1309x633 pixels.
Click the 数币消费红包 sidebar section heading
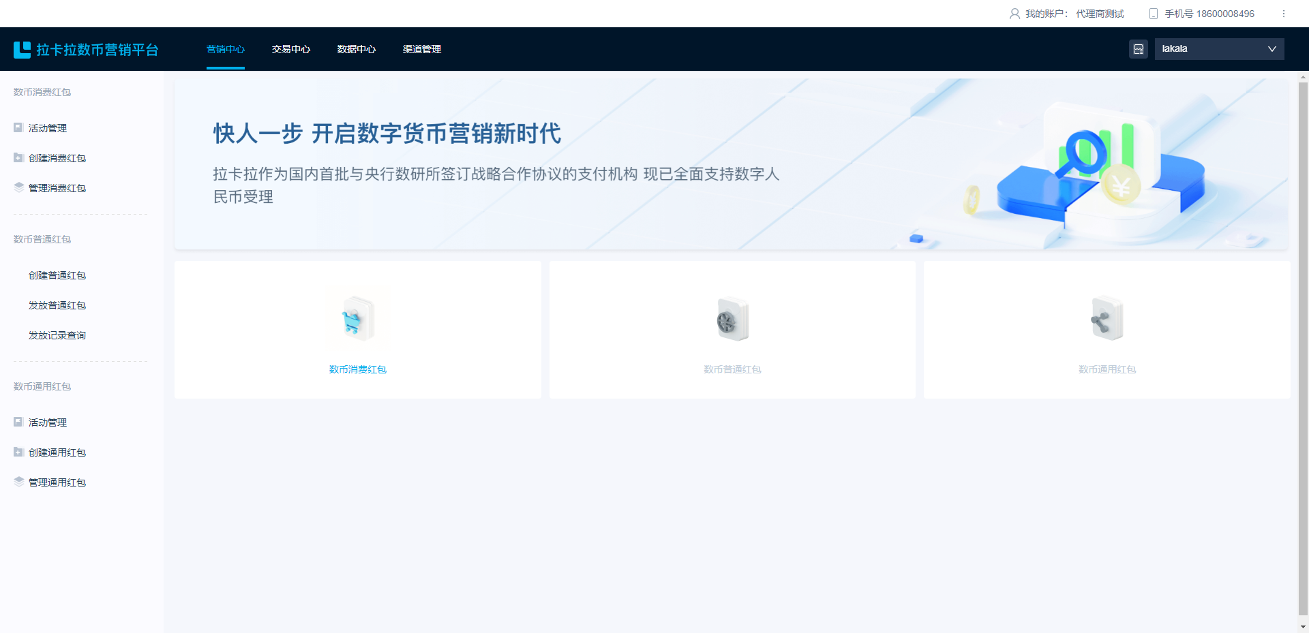tap(42, 92)
